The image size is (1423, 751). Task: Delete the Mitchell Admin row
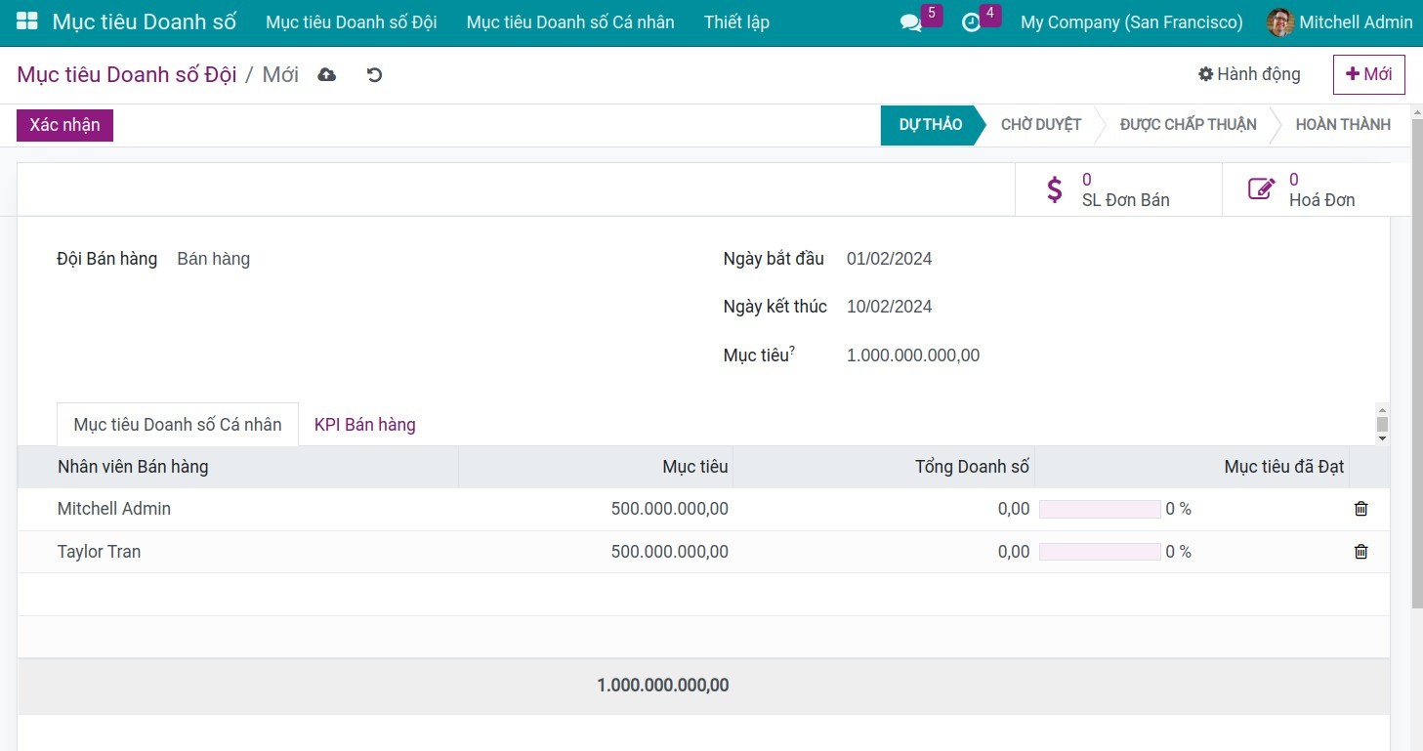point(1360,509)
